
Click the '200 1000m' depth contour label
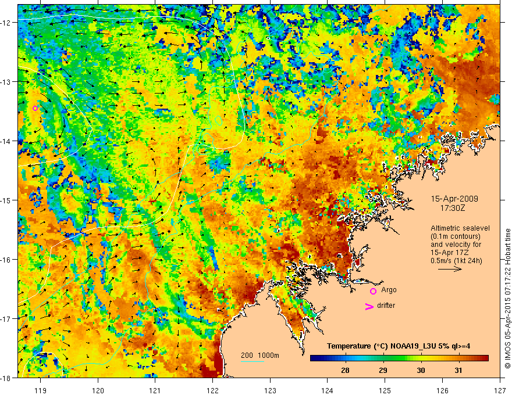[260, 355]
